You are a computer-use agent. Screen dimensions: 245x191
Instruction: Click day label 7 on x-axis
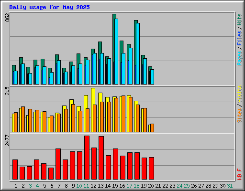point(59,186)
